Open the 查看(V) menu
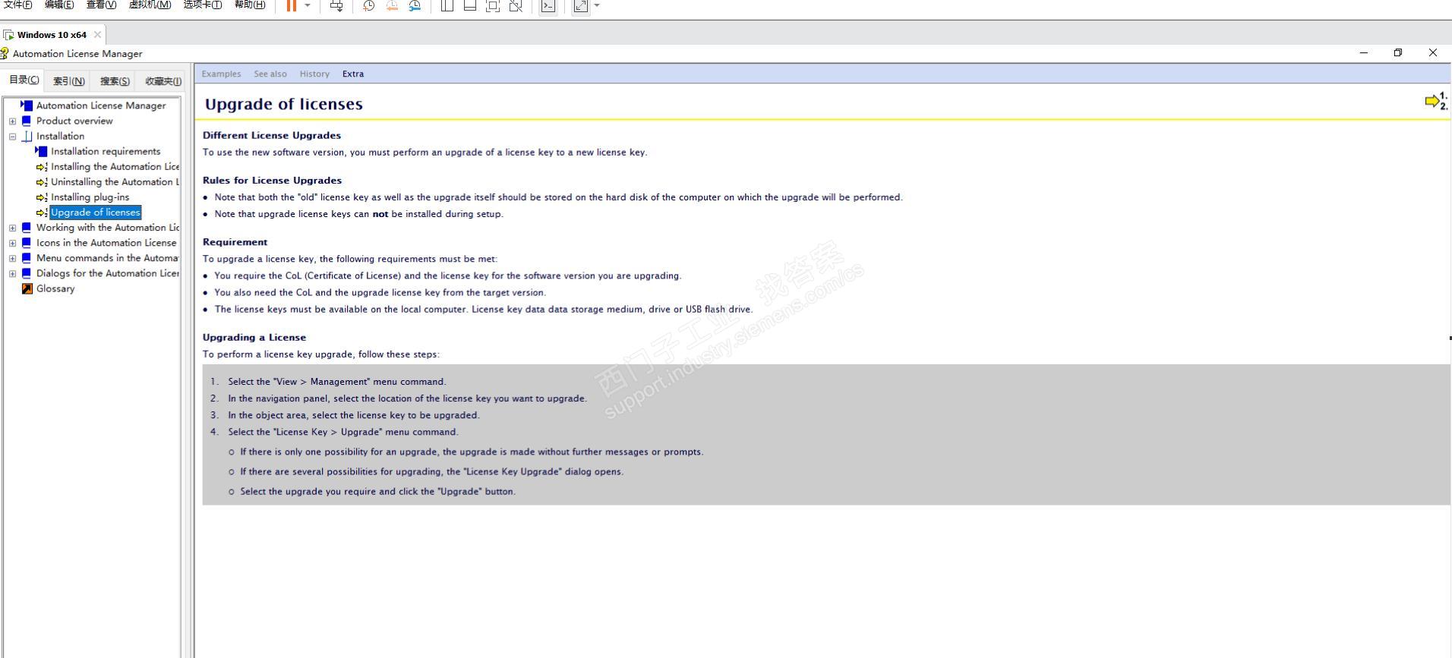The width and height of the screenshot is (1452, 658). pos(101,5)
